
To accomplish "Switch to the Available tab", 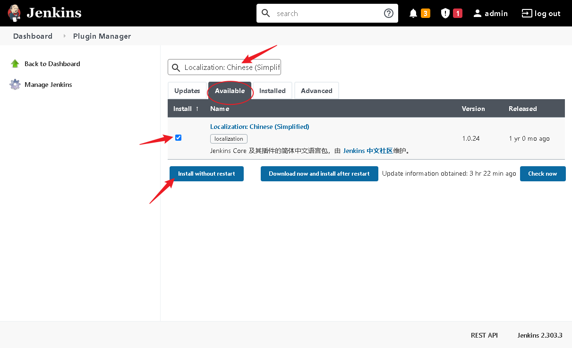I will 230,91.
